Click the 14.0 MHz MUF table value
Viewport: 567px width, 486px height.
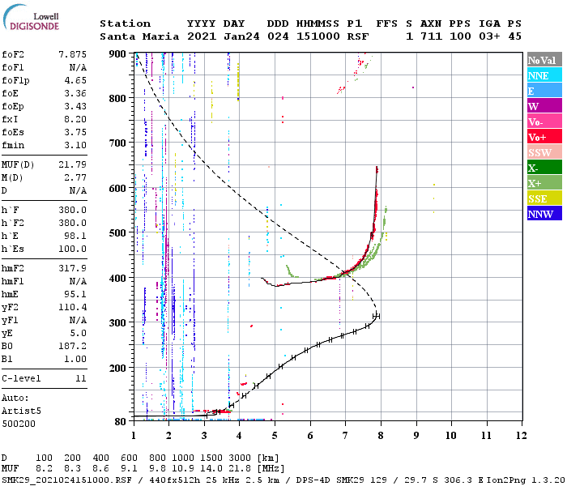[x=211, y=469]
